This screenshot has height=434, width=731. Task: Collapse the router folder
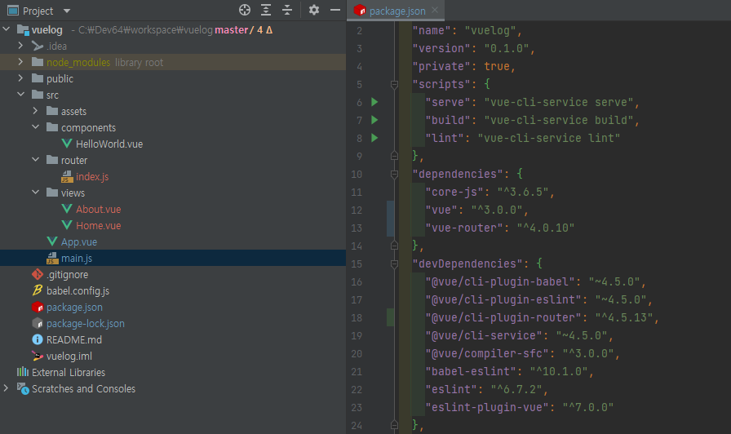[35, 159]
